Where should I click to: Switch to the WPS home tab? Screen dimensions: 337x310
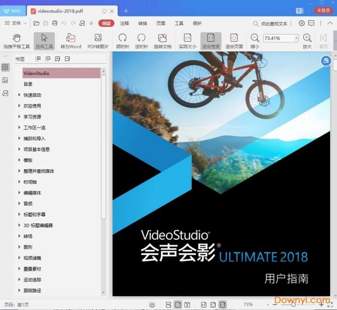click(x=13, y=11)
